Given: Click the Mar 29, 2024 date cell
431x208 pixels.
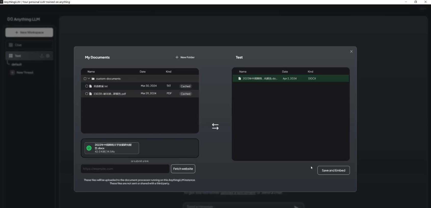Looking at the screenshot, I should [149, 94].
